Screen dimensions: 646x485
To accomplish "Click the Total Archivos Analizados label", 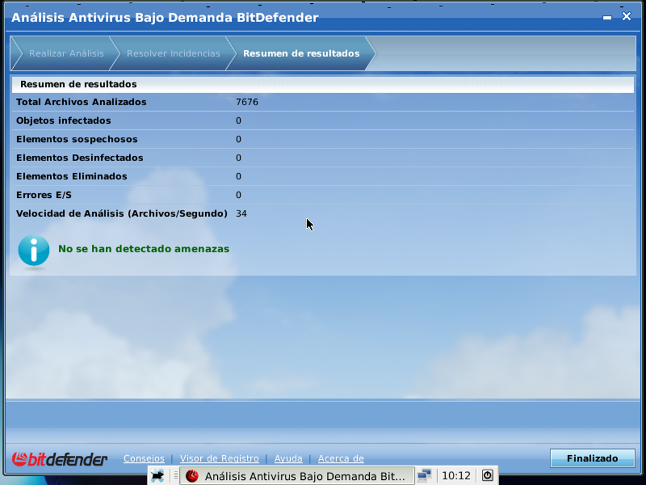I will coord(81,102).
